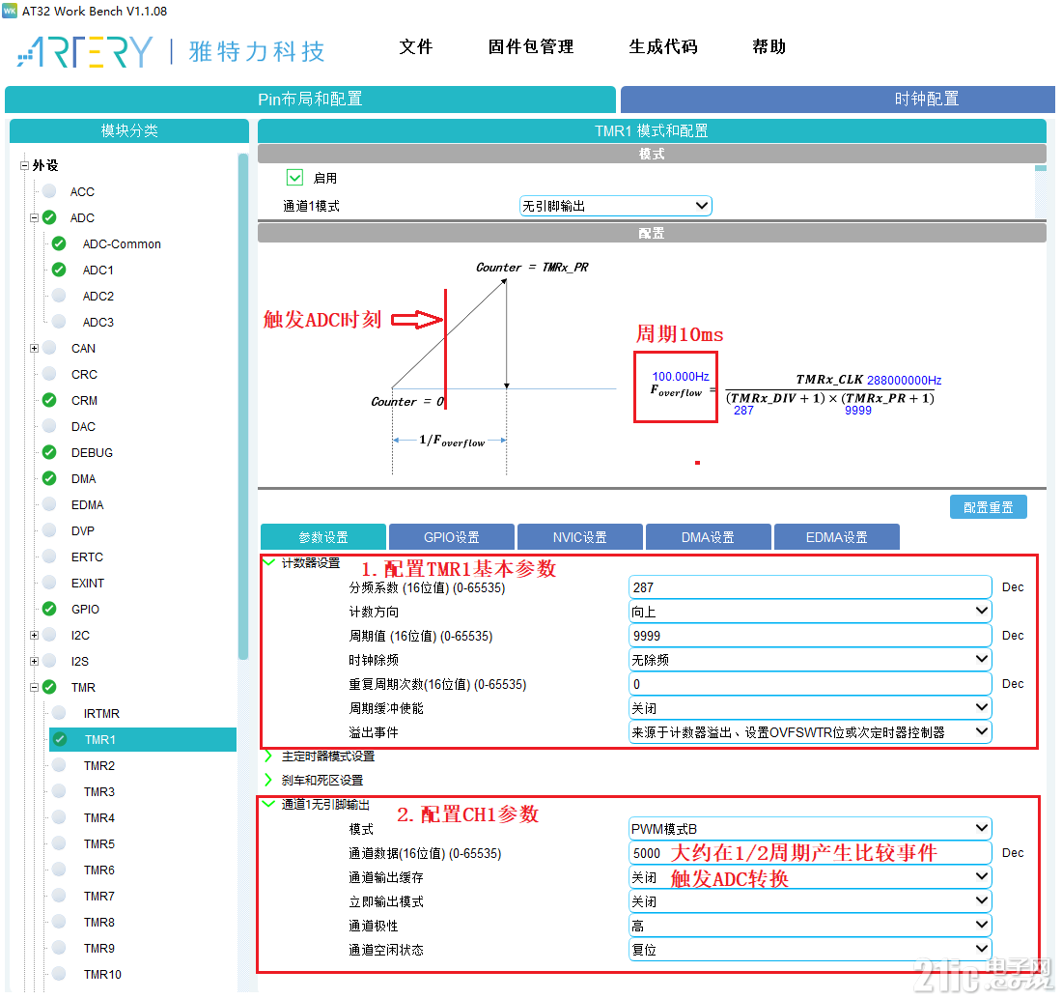Open the 周期缓冲使能 dropdown
1062x999 pixels.
pos(810,708)
